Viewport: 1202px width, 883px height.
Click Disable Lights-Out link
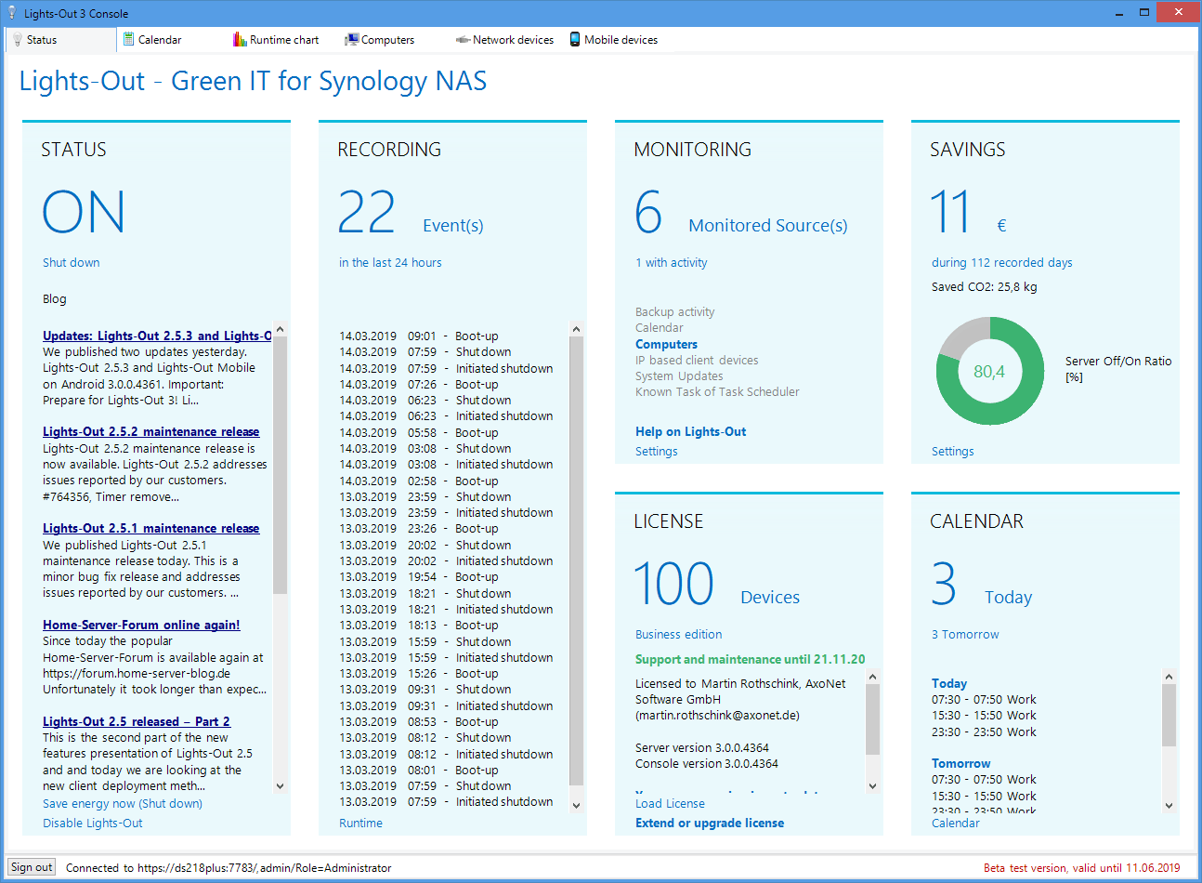coord(93,823)
